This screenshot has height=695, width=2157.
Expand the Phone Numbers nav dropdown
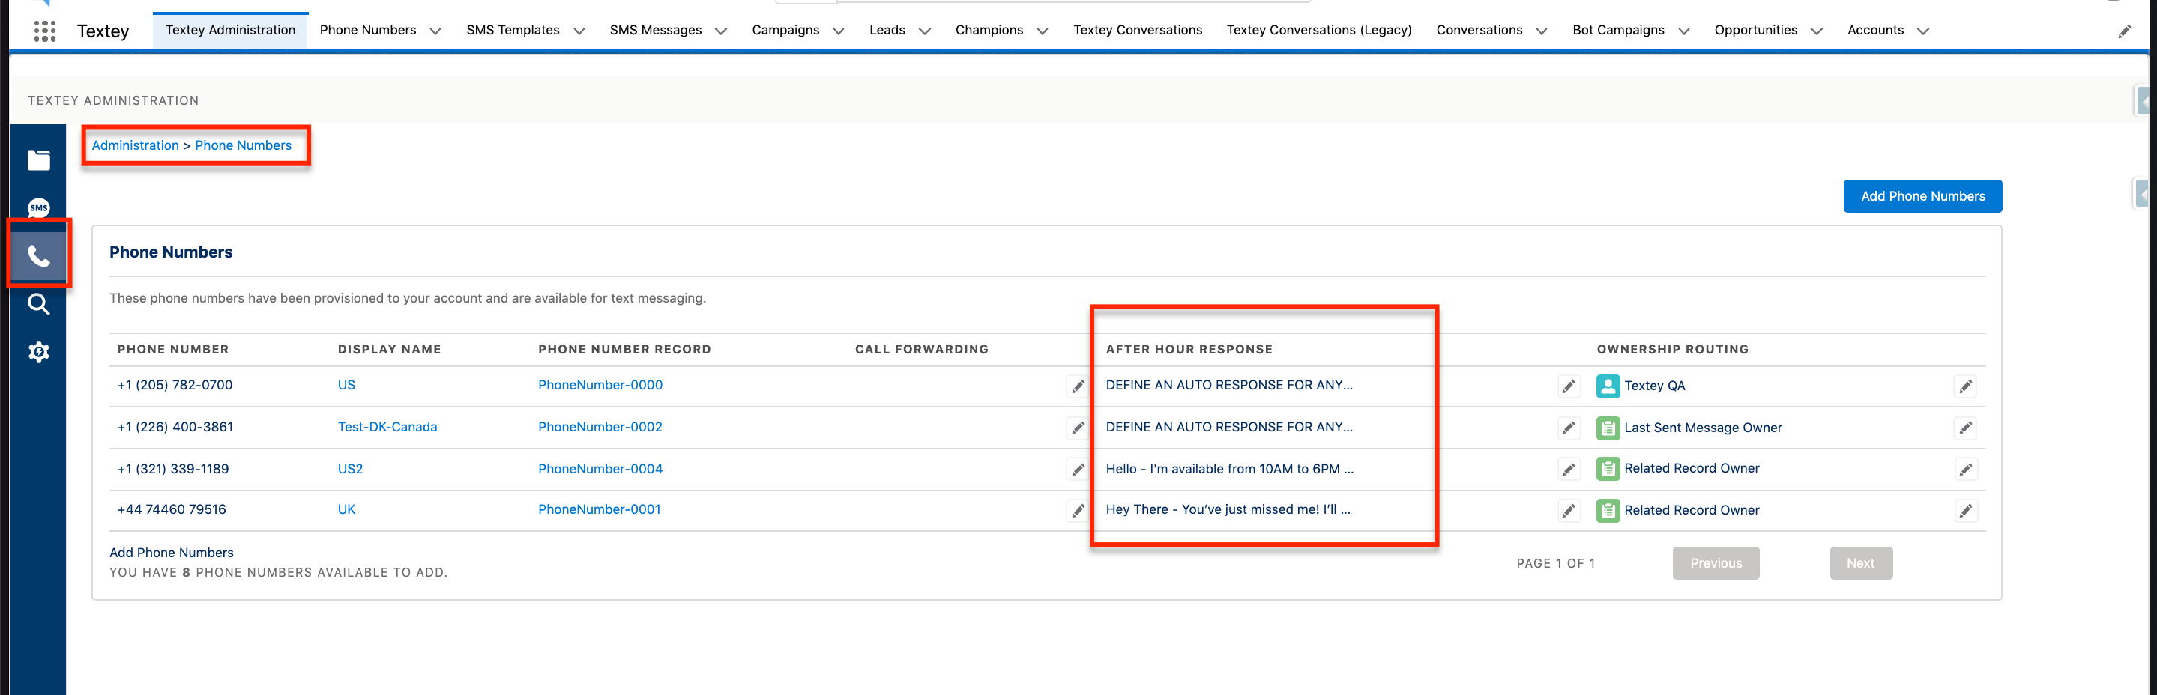(x=435, y=31)
